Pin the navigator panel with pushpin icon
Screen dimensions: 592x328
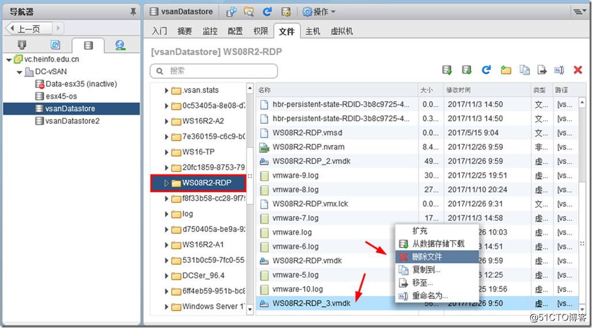tap(134, 12)
